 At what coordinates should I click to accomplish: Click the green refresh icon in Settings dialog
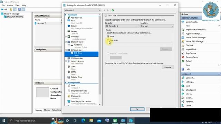click(113, 10)
